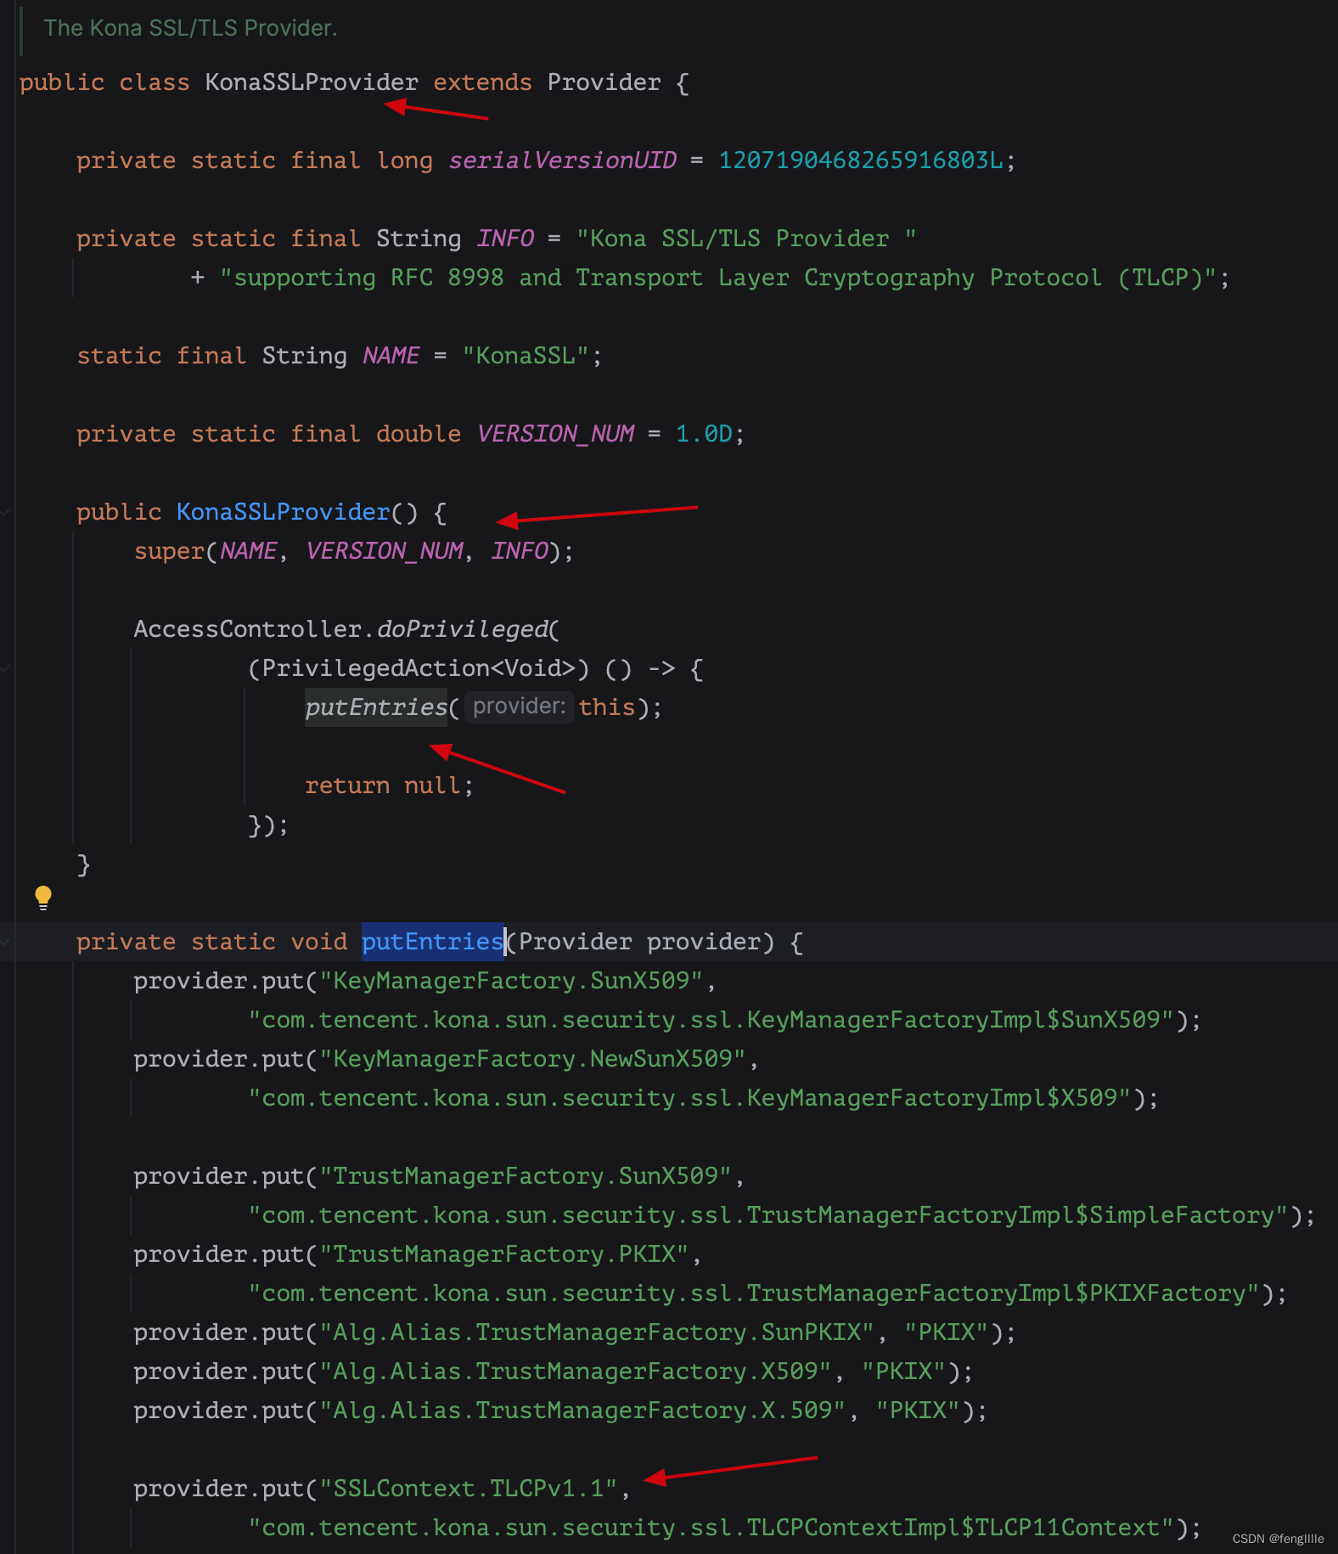
Task: Click the 1.0D double literal
Action: coord(704,434)
